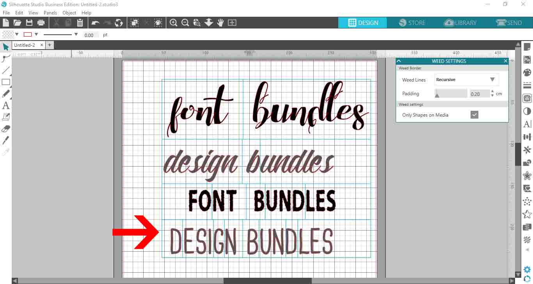The height and width of the screenshot is (284, 533).
Task: Open the Rhinestones dotted panel
Action: [x=527, y=201]
